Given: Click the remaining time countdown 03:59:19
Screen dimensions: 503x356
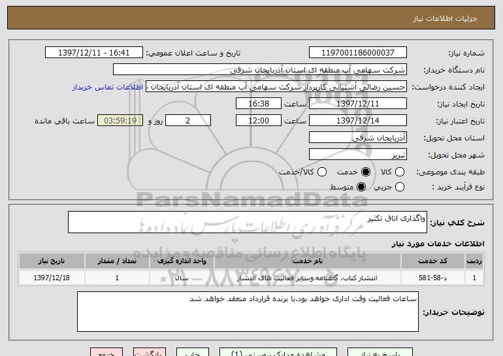Looking at the screenshot, I should coord(120,121).
